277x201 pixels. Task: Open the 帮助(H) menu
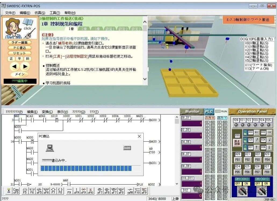70,13
